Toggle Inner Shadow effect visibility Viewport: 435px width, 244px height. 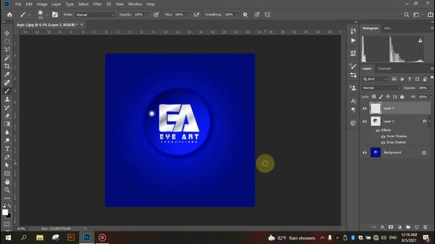click(x=383, y=137)
